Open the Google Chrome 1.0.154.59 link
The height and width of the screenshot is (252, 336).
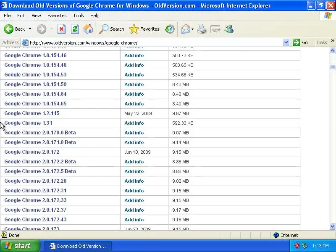point(35,84)
